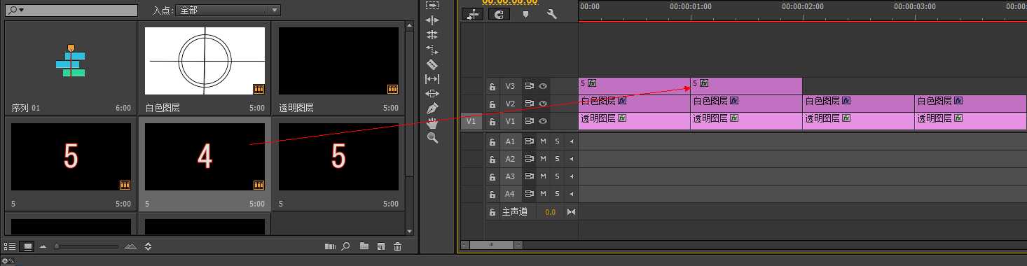Image resolution: width=1027 pixels, height=266 pixels.
Task: Click the New Item icon
Action: click(380, 246)
